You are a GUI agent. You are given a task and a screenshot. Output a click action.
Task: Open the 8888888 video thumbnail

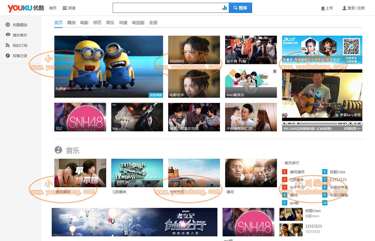coord(194,50)
